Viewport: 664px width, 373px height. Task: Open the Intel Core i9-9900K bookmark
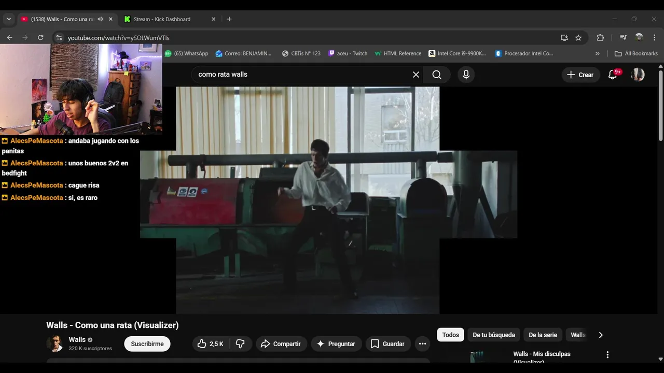pyautogui.click(x=457, y=53)
